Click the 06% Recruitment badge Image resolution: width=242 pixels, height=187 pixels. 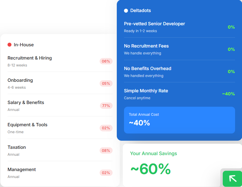(106, 61)
